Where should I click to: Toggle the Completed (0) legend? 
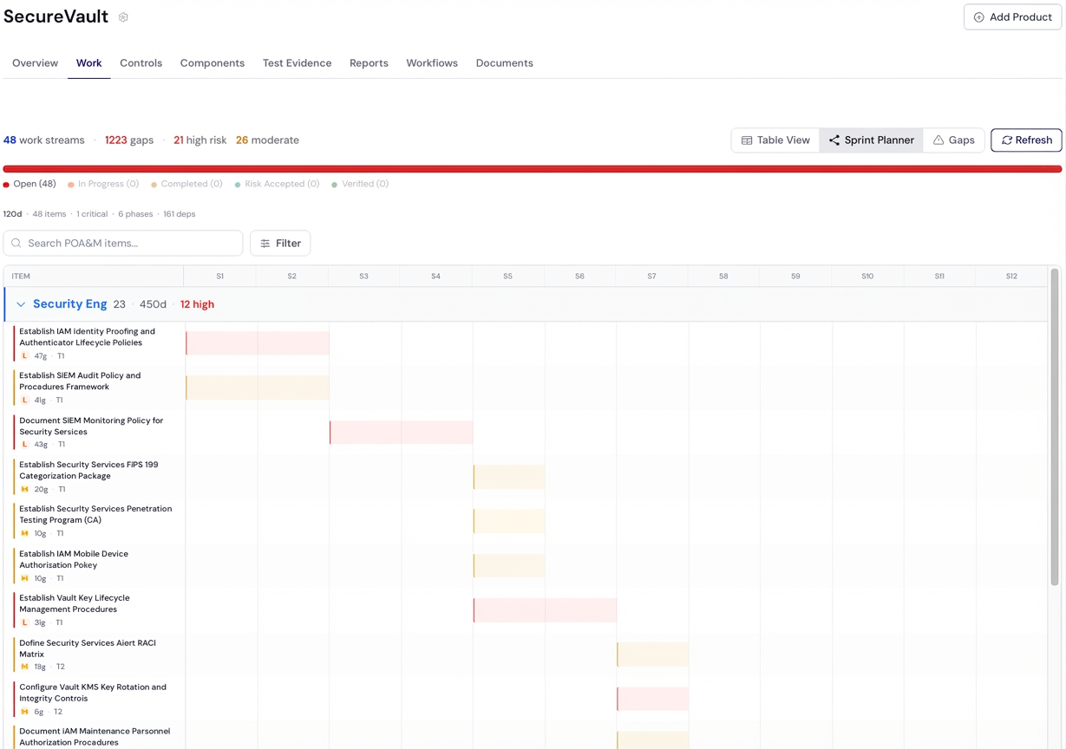pos(186,185)
